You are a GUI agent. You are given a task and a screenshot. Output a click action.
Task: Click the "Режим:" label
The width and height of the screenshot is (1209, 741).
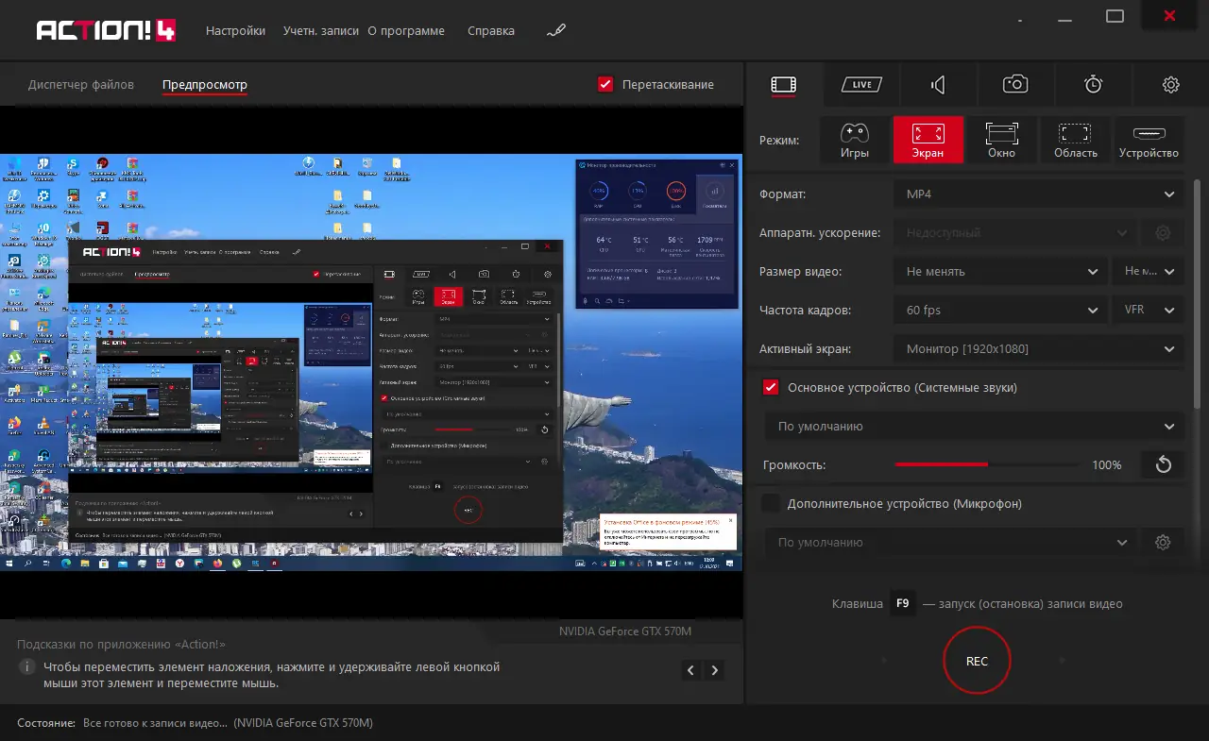[x=779, y=141]
